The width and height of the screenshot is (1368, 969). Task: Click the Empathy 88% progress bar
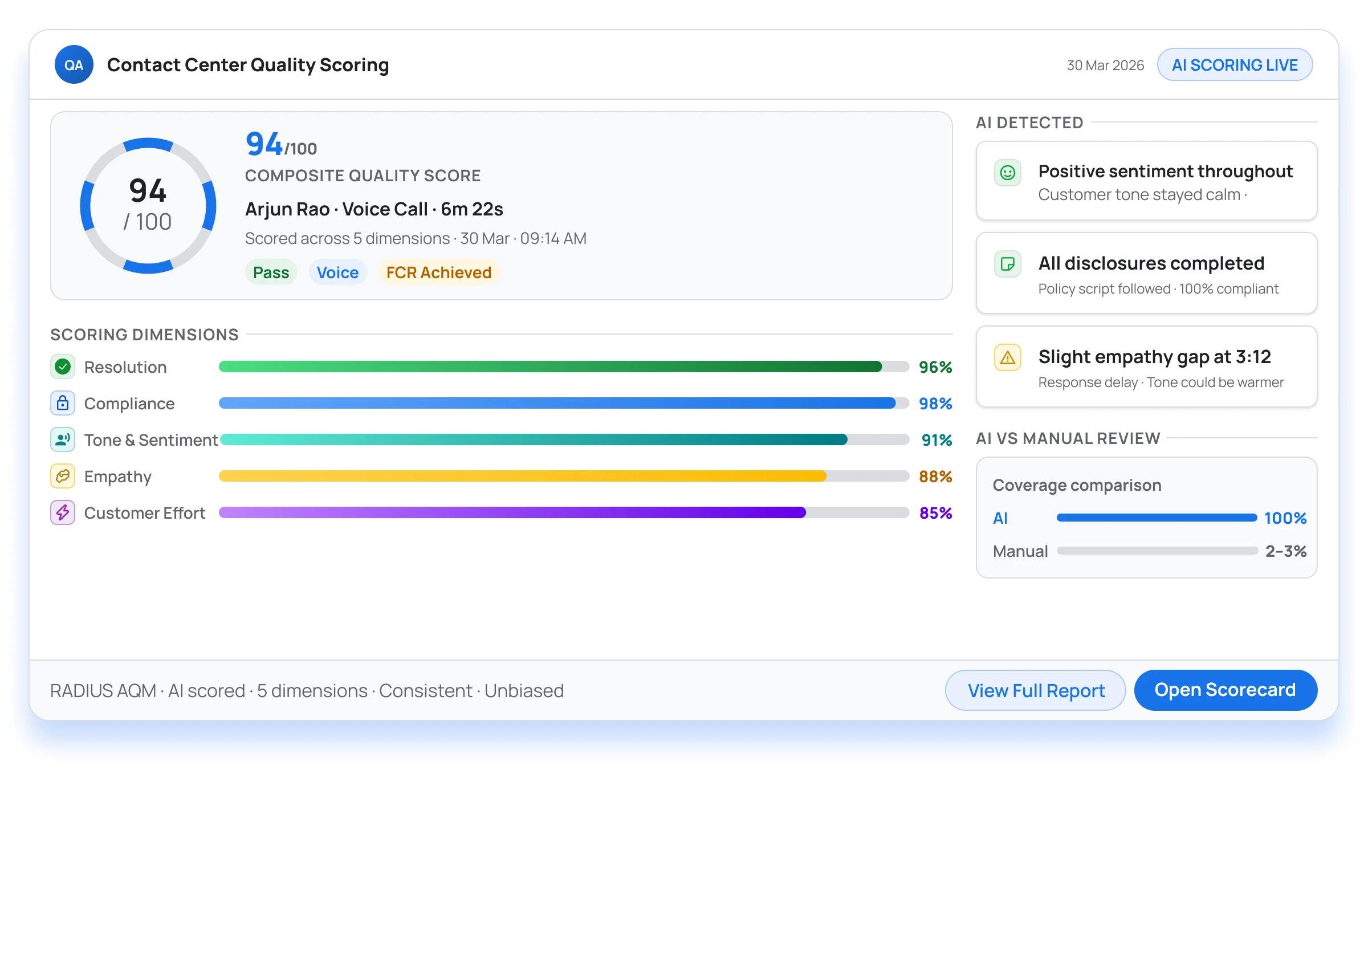click(564, 476)
